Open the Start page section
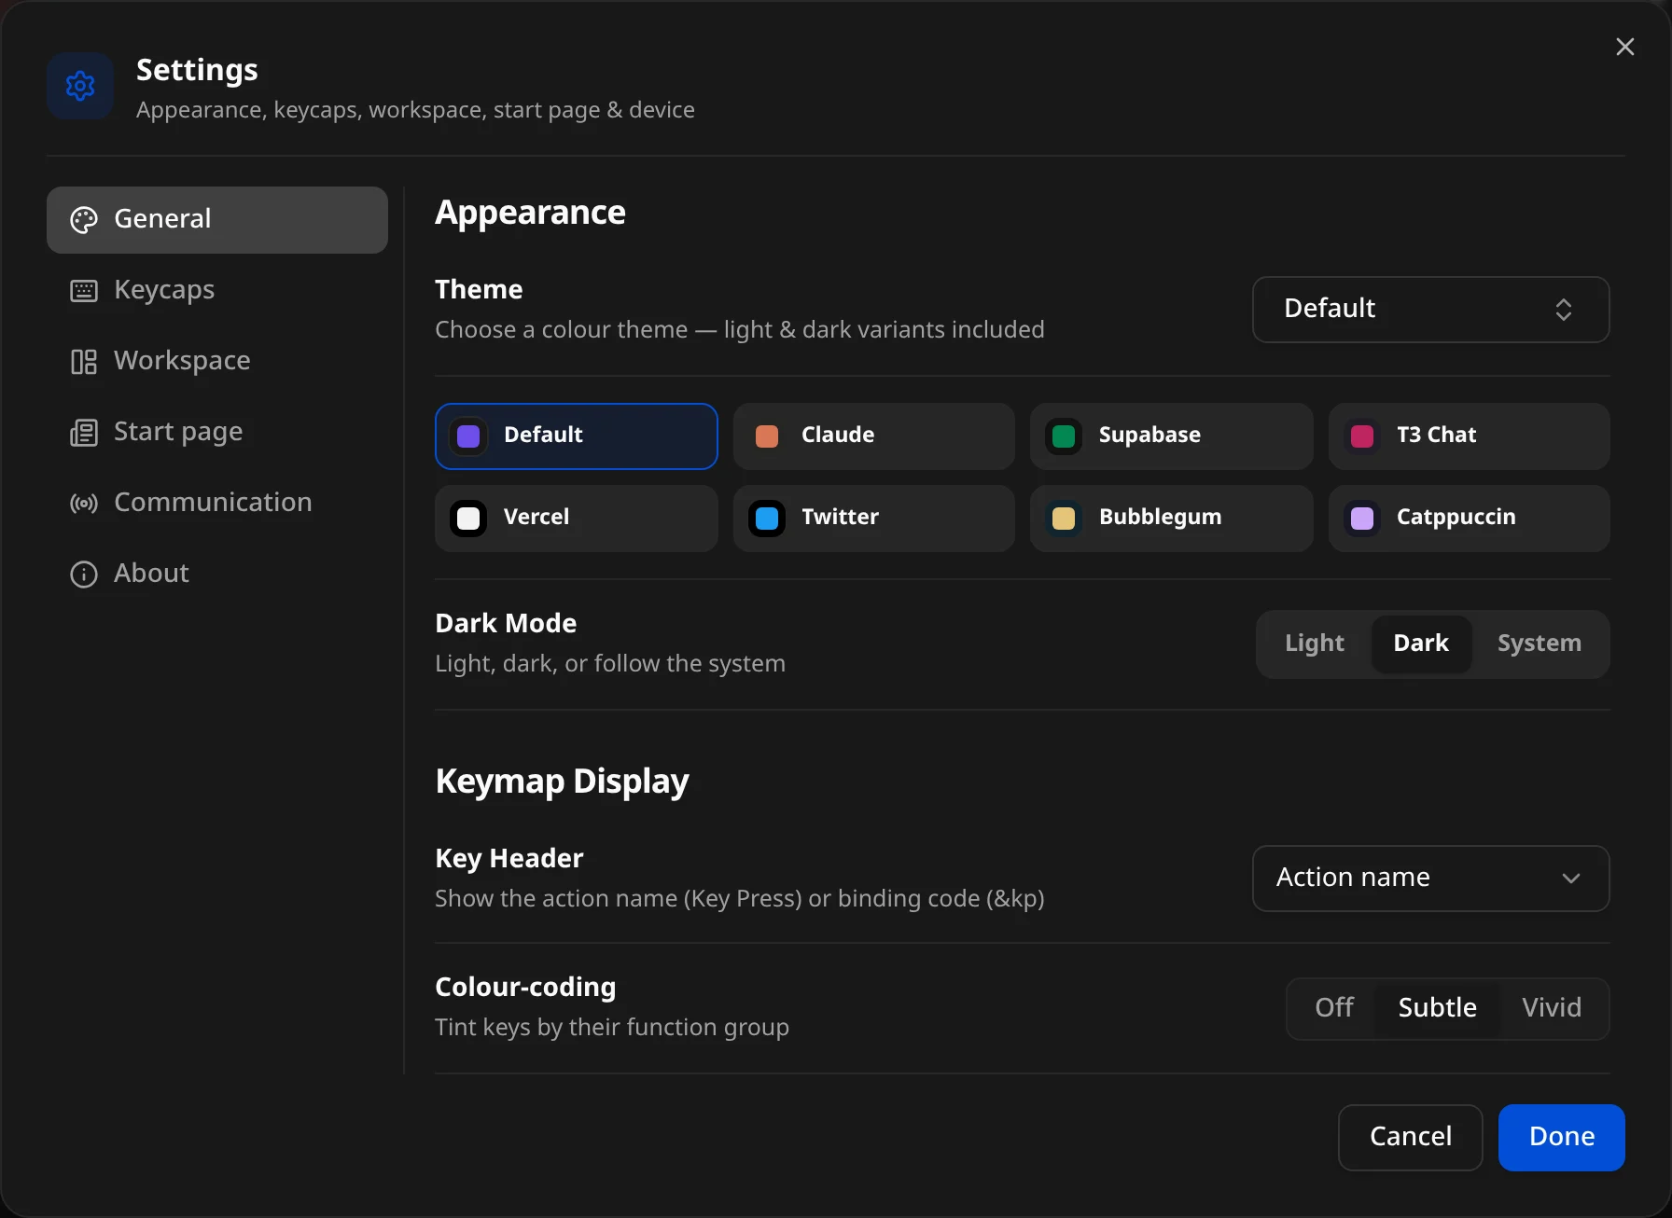Image resolution: width=1672 pixels, height=1218 pixels. pyautogui.click(x=217, y=433)
